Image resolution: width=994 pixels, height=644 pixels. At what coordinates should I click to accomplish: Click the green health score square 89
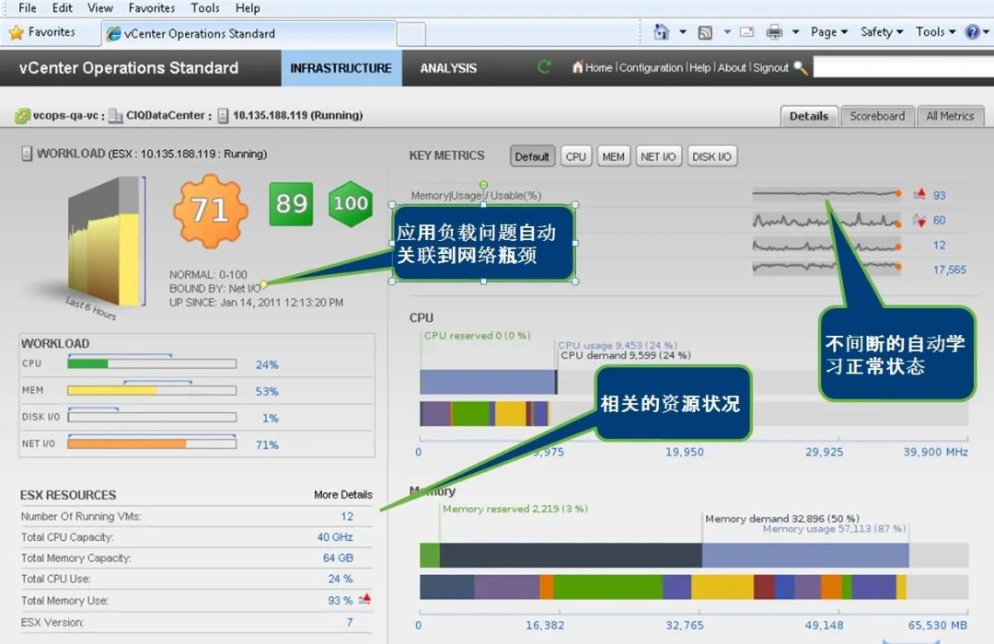tap(291, 203)
